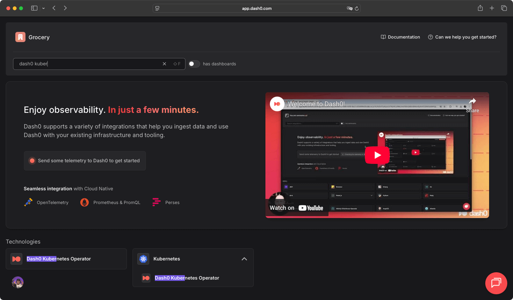Clear the search field with the X icon
Image resolution: width=513 pixels, height=300 pixels.
click(164, 64)
